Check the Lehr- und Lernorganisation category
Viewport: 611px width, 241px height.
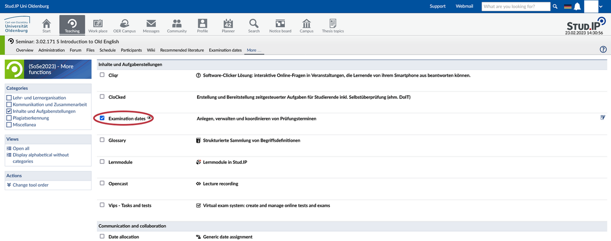[x=9, y=98]
